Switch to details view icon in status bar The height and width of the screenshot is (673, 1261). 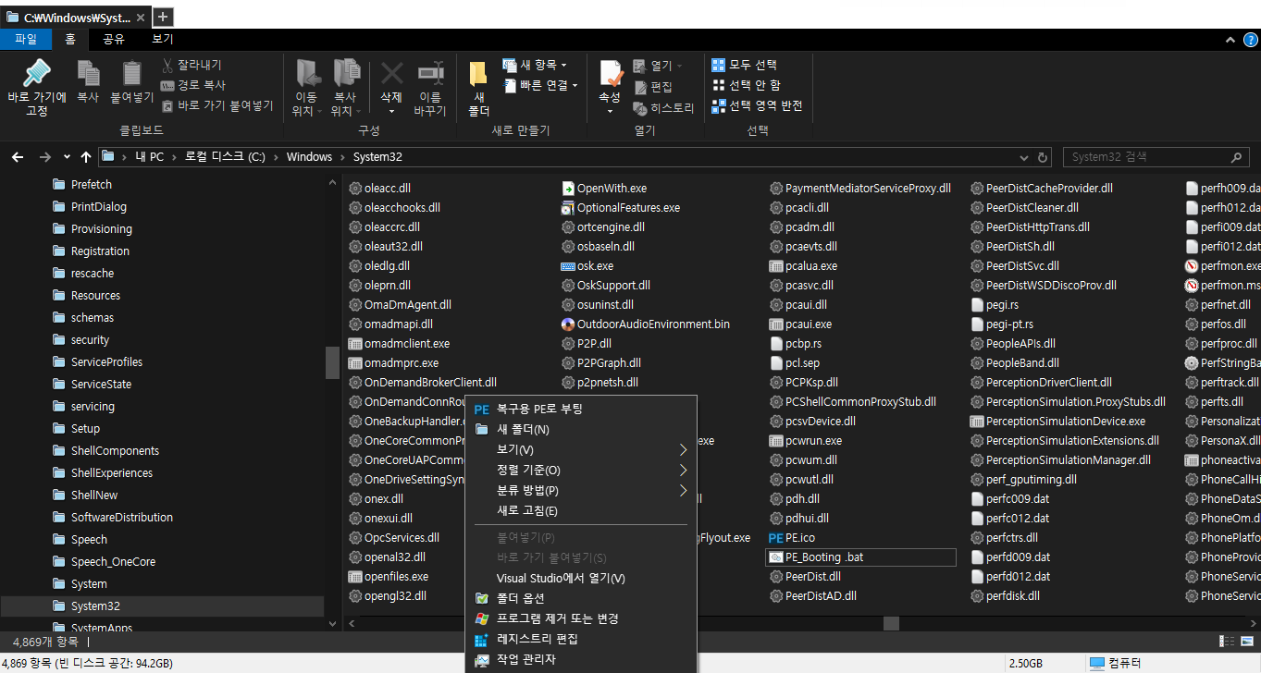[x=1226, y=641]
